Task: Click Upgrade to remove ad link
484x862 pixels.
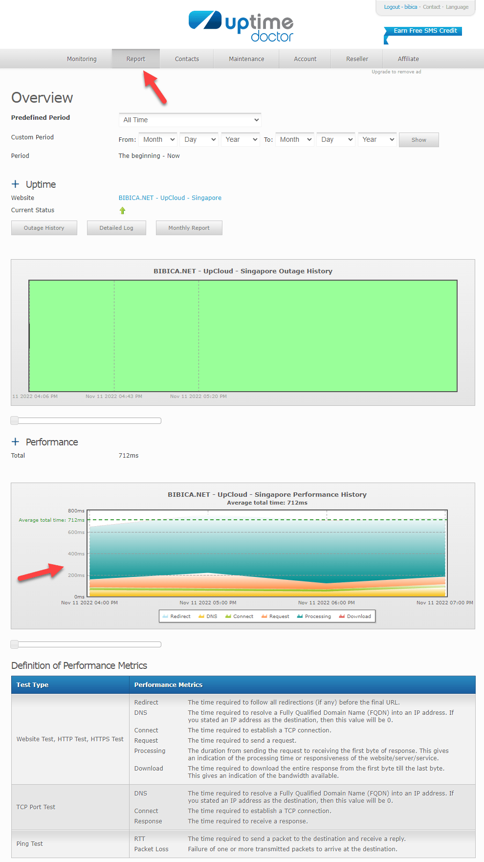Action: tap(396, 72)
